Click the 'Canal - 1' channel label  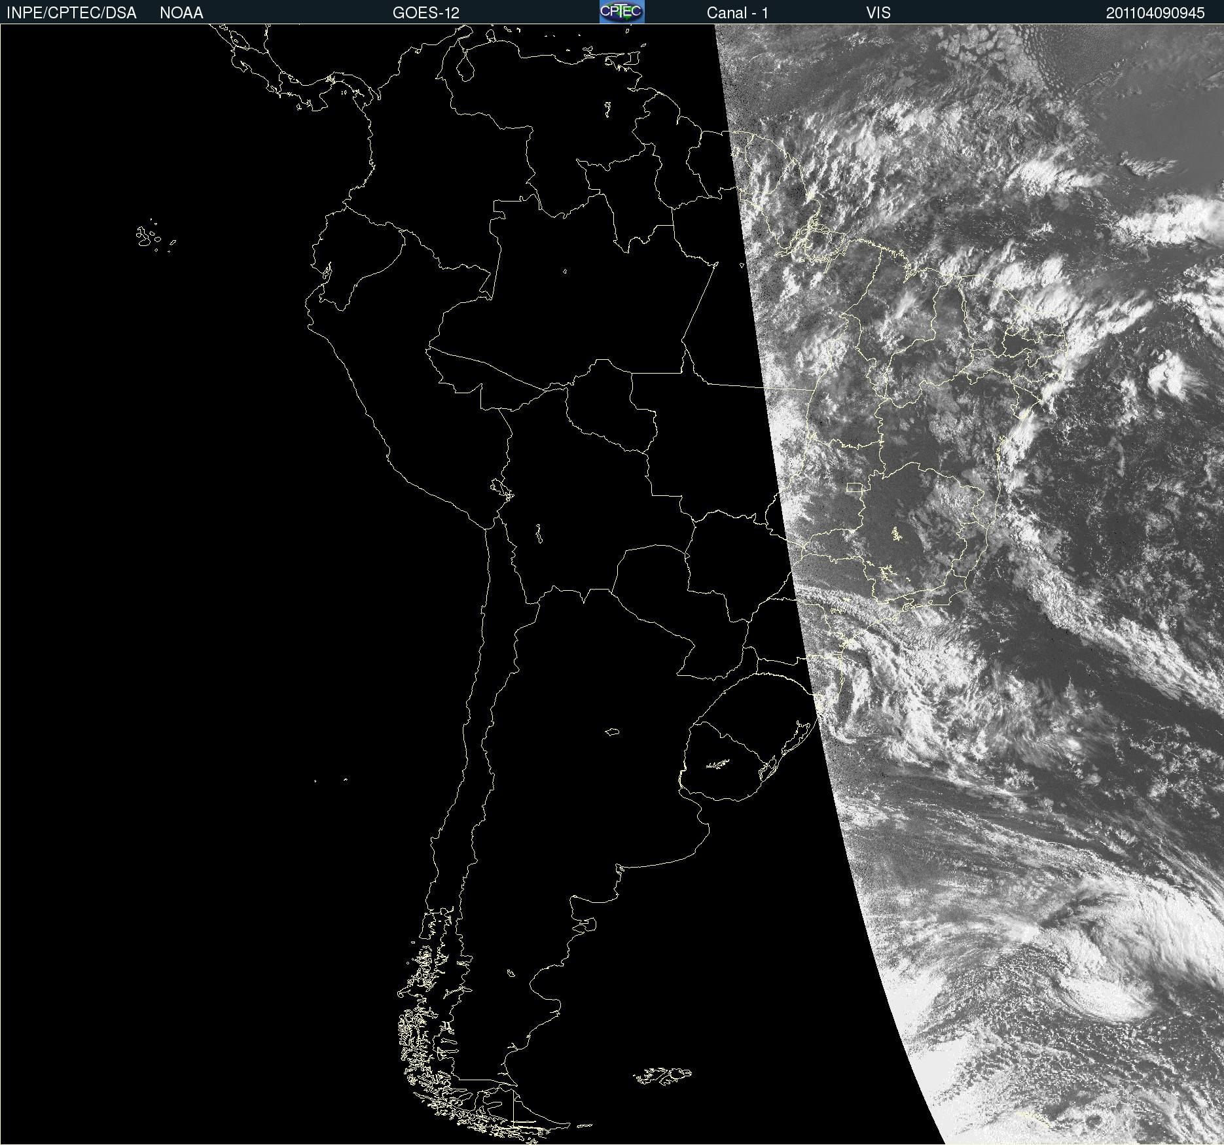(x=737, y=13)
